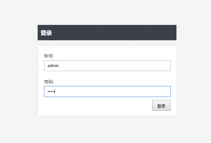Click the word admin in account field
Image resolution: width=211 pixels, height=143 pixels.
[53, 66]
